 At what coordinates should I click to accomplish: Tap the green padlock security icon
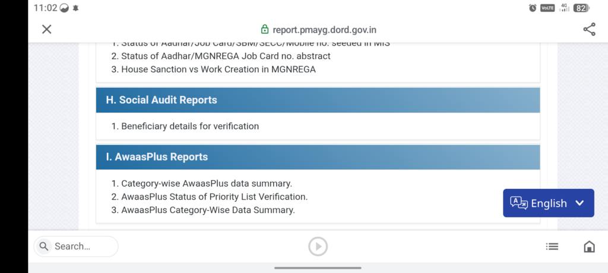[x=265, y=30]
